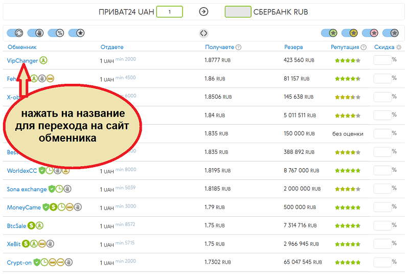Click the hand badge next to XeBit

click(50, 244)
